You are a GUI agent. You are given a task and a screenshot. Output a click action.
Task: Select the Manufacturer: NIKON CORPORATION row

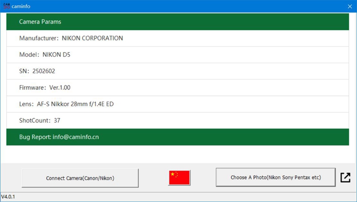pos(178,38)
